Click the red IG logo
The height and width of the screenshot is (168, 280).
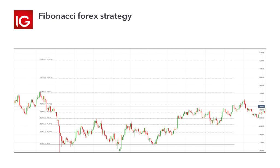23,19
